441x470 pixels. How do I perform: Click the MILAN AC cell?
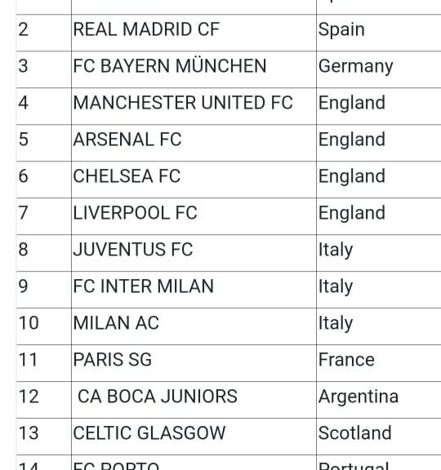tap(194, 326)
